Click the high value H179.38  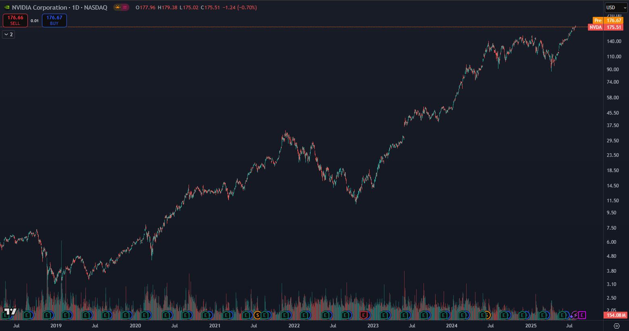167,8
